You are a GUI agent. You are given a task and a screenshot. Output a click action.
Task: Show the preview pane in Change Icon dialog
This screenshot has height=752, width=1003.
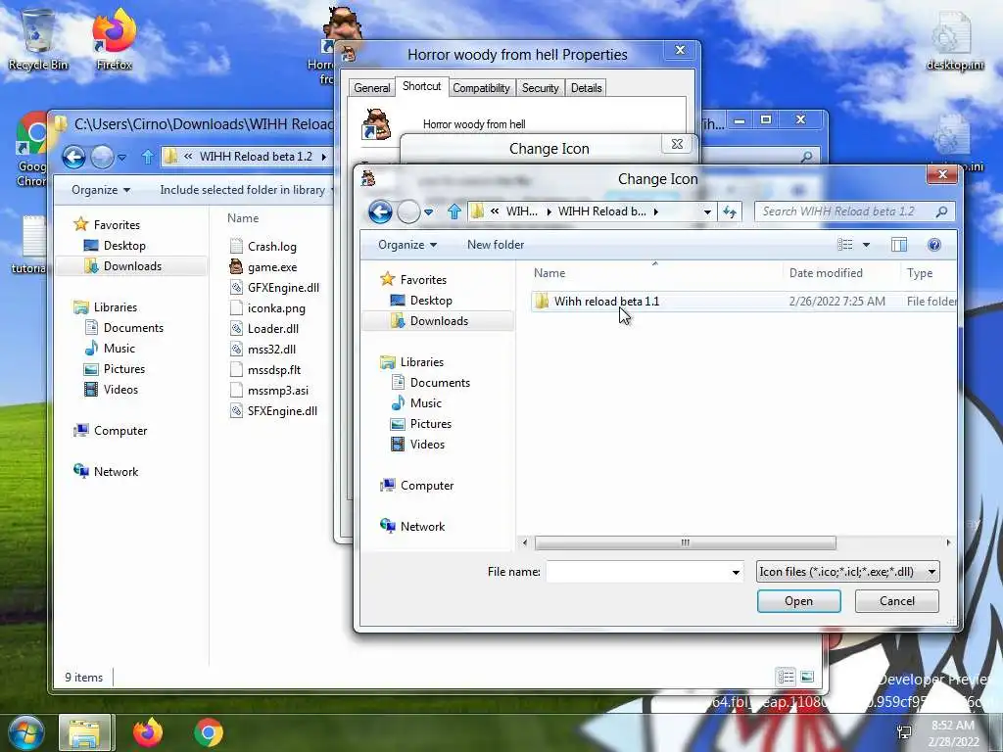point(899,245)
